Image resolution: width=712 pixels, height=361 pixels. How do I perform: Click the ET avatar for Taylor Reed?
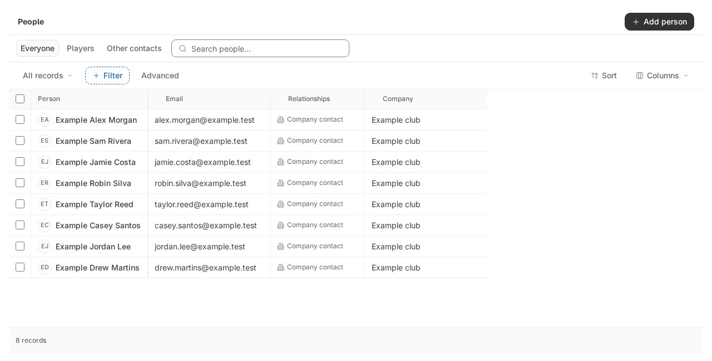44,204
